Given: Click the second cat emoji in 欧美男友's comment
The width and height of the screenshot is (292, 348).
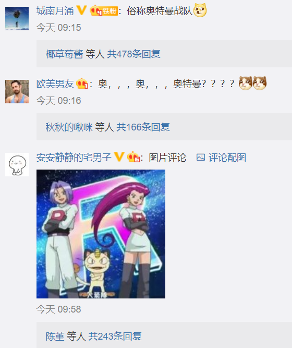Looking at the screenshot, I should pos(260,83).
